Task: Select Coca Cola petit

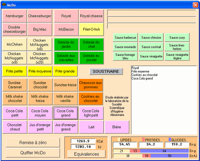Action: (15, 113)
